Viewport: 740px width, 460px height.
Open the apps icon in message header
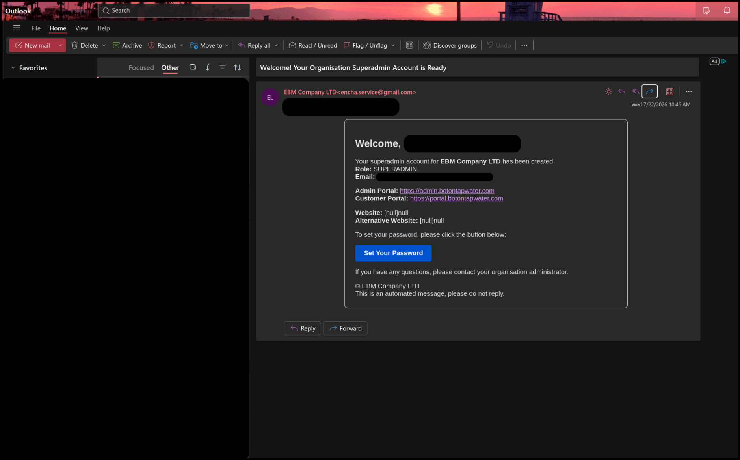669,91
